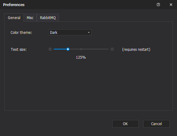Switch to the Misc tab
The width and height of the screenshot is (177, 136).
pyautogui.click(x=30, y=18)
